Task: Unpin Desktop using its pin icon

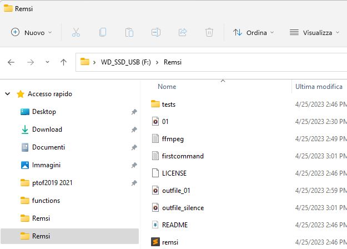Action: (134, 112)
